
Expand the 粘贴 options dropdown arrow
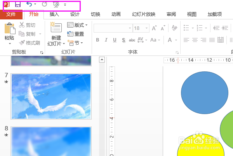tap(10, 43)
